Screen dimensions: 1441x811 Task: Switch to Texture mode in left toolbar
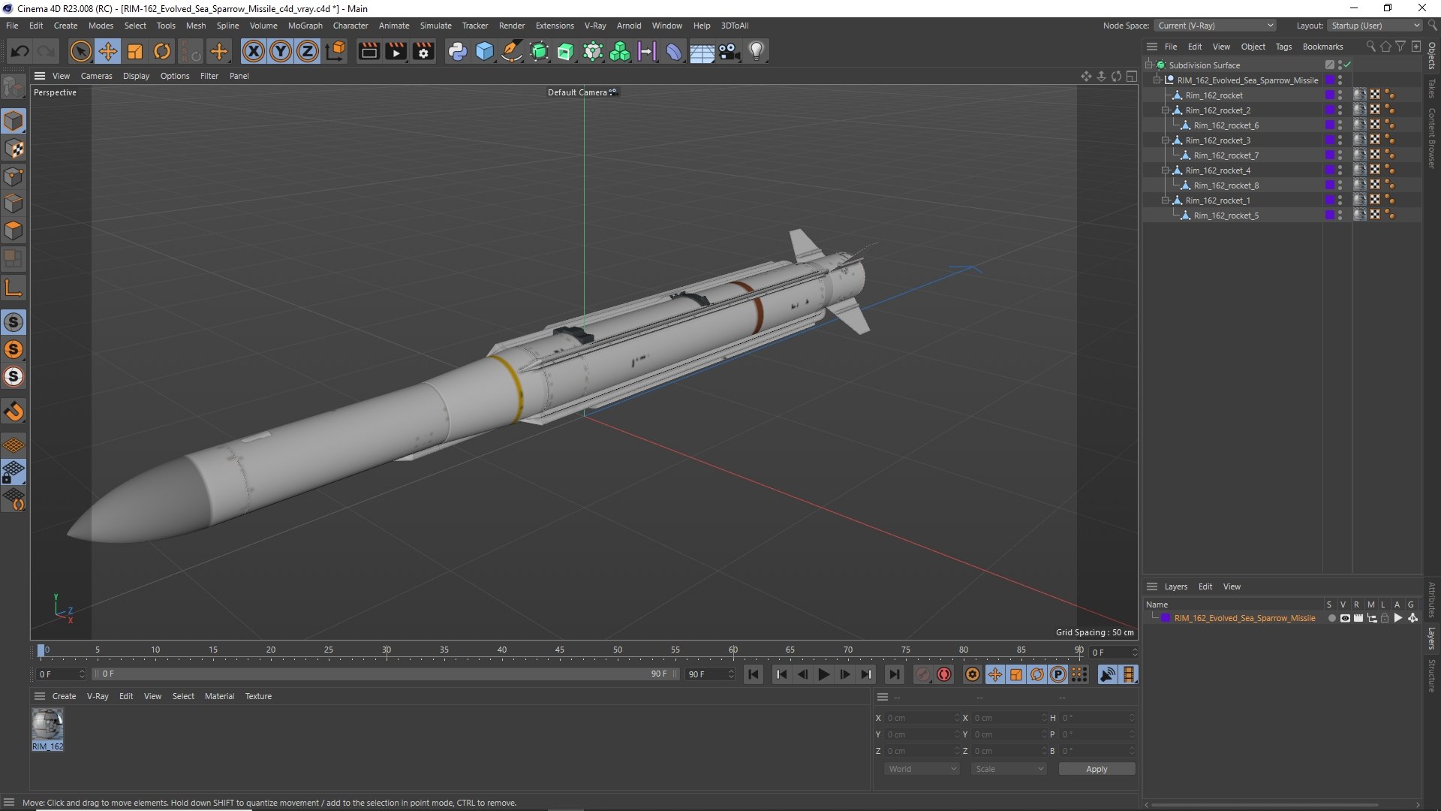click(14, 149)
